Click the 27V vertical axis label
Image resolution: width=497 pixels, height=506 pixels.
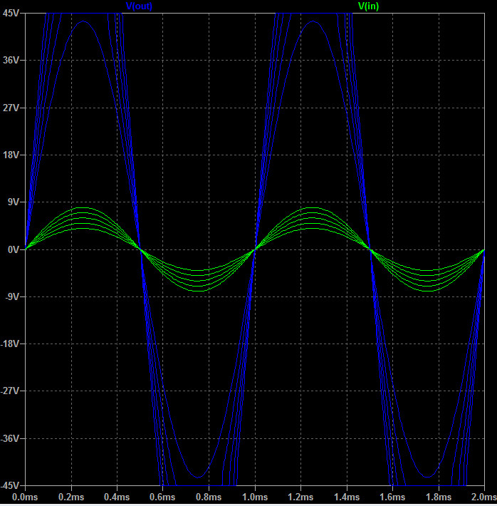11,108
